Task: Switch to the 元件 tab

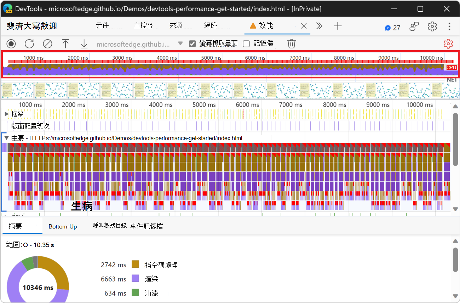Action: click(102, 26)
